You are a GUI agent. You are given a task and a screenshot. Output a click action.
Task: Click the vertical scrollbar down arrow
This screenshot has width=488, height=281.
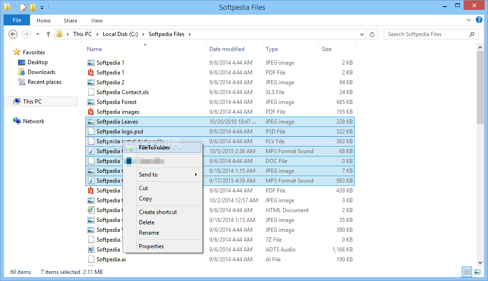pos(480,263)
